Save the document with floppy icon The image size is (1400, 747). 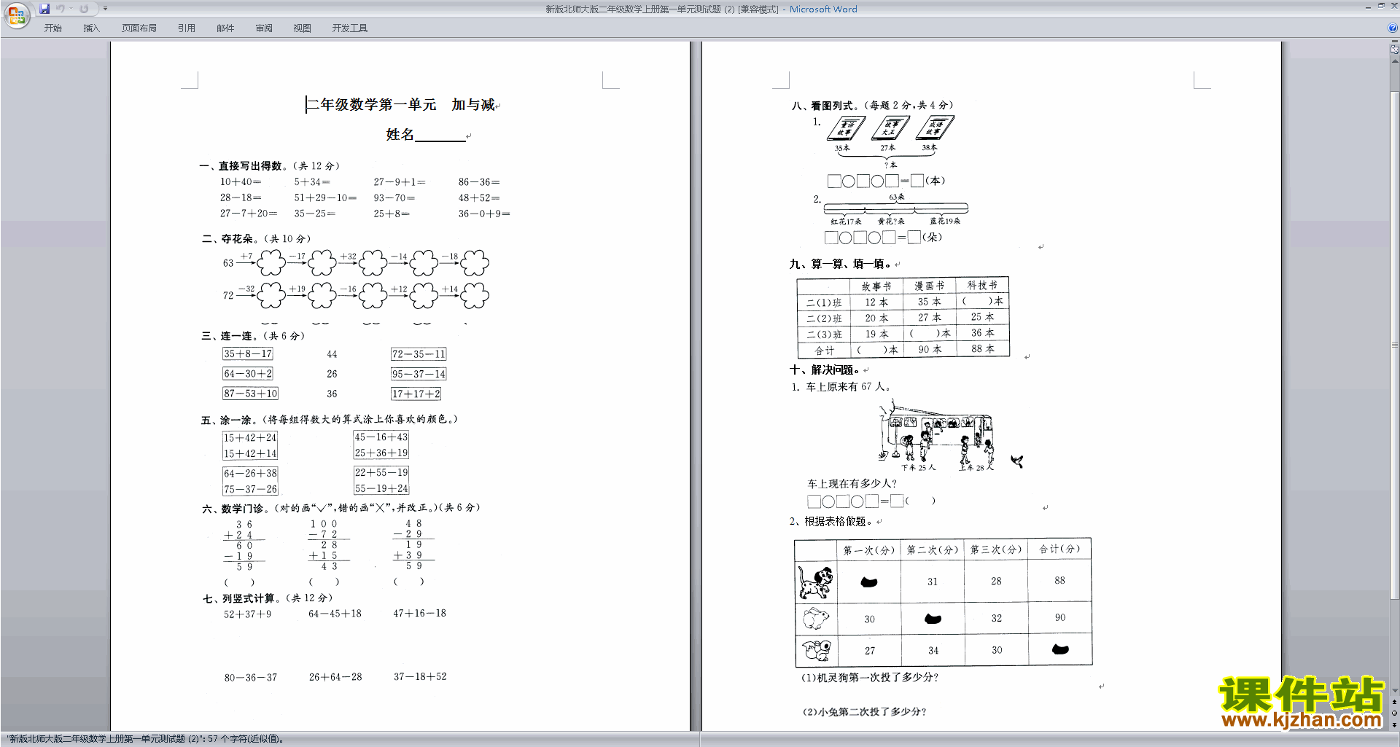tap(44, 9)
